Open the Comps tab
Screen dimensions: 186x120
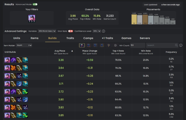(88, 38)
